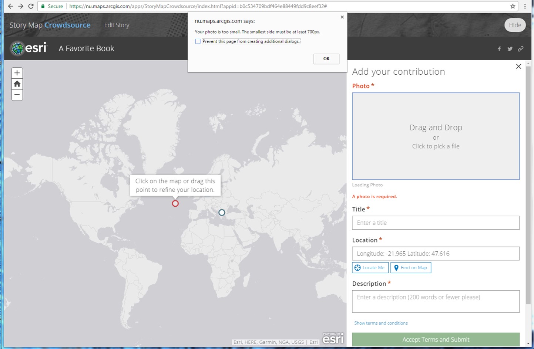The width and height of the screenshot is (534, 349).
Task: Submit with Accept Terms and Submit
Action: 436,339
